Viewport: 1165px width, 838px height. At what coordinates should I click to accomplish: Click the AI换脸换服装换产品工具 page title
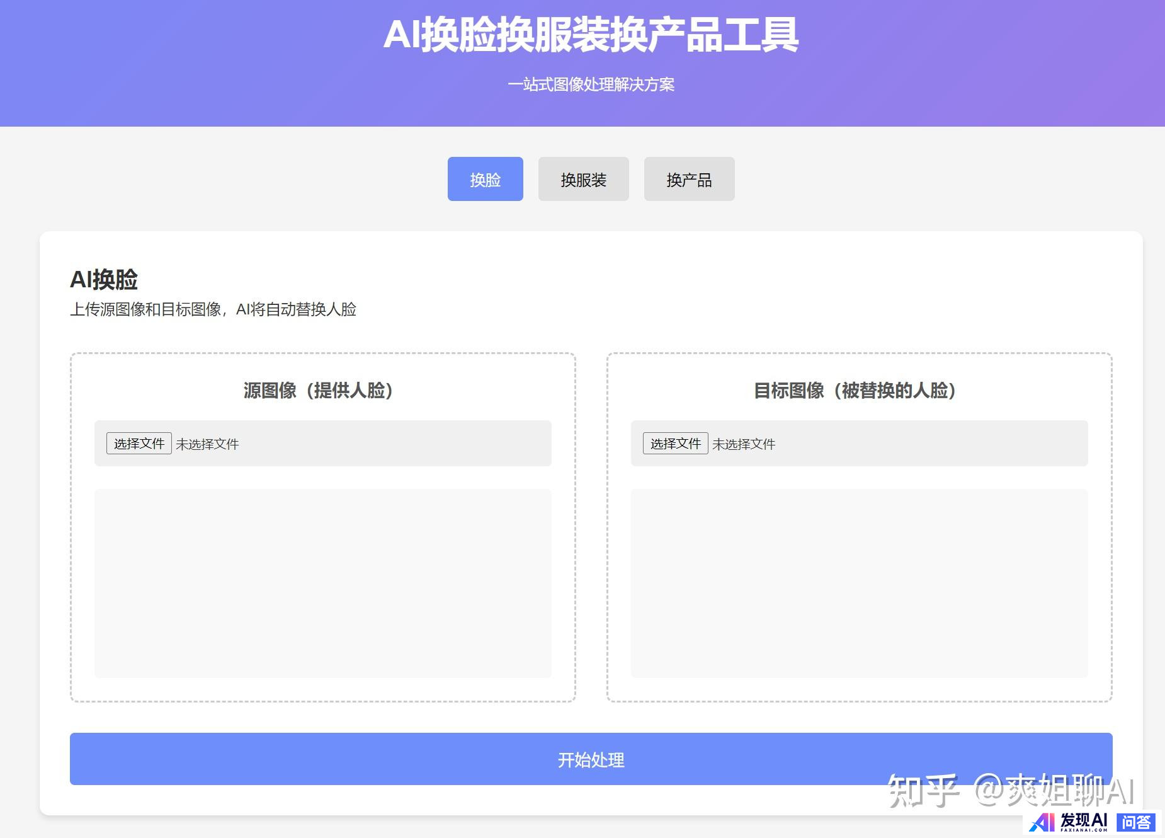click(591, 35)
